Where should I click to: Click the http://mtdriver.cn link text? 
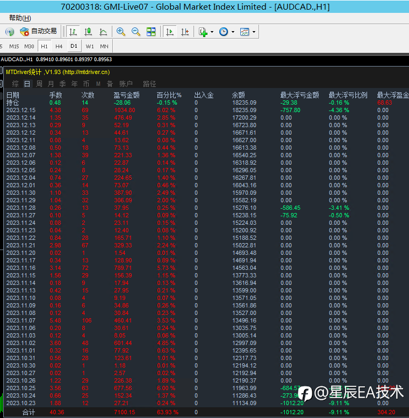pos(86,72)
